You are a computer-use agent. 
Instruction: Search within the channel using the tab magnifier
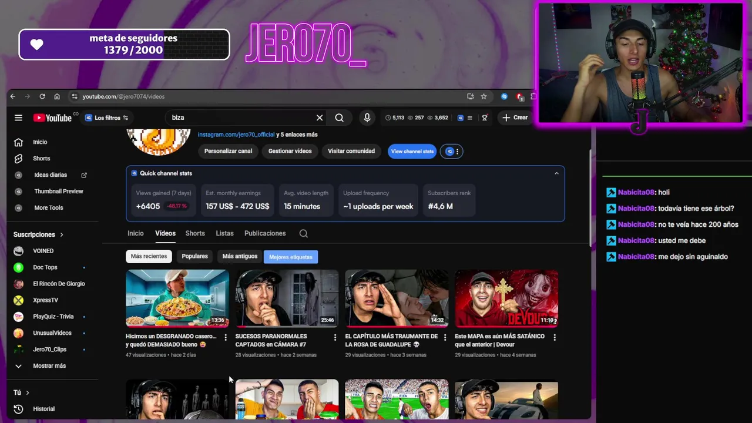click(x=303, y=233)
